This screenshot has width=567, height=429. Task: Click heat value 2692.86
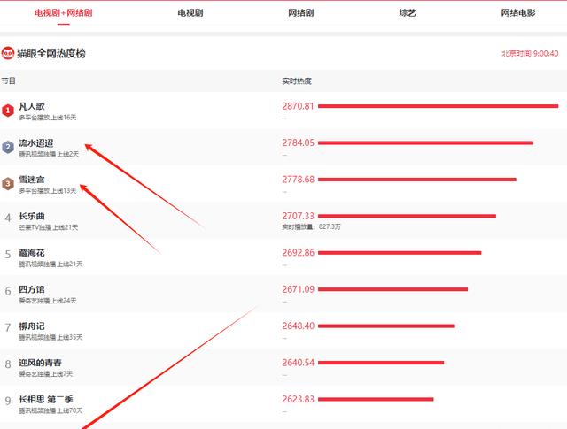298,252
